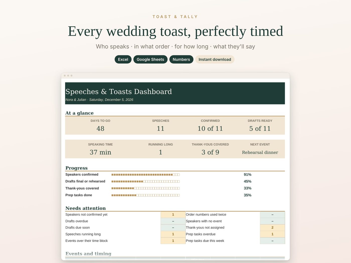The image size is (351, 263).
Task: Click the "Prep tasks due this week" count cell
Action: (x=273, y=241)
